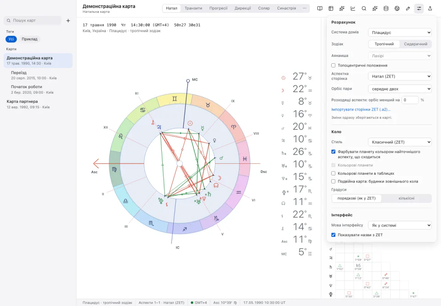
Task: Open the book reference icon in toolbar
Action: point(320,8)
